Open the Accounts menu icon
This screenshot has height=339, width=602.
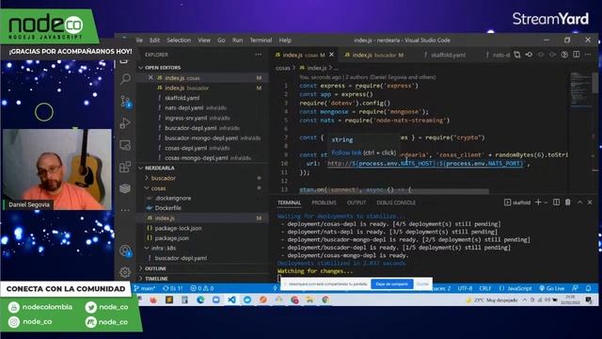pyautogui.click(x=125, y=251)
